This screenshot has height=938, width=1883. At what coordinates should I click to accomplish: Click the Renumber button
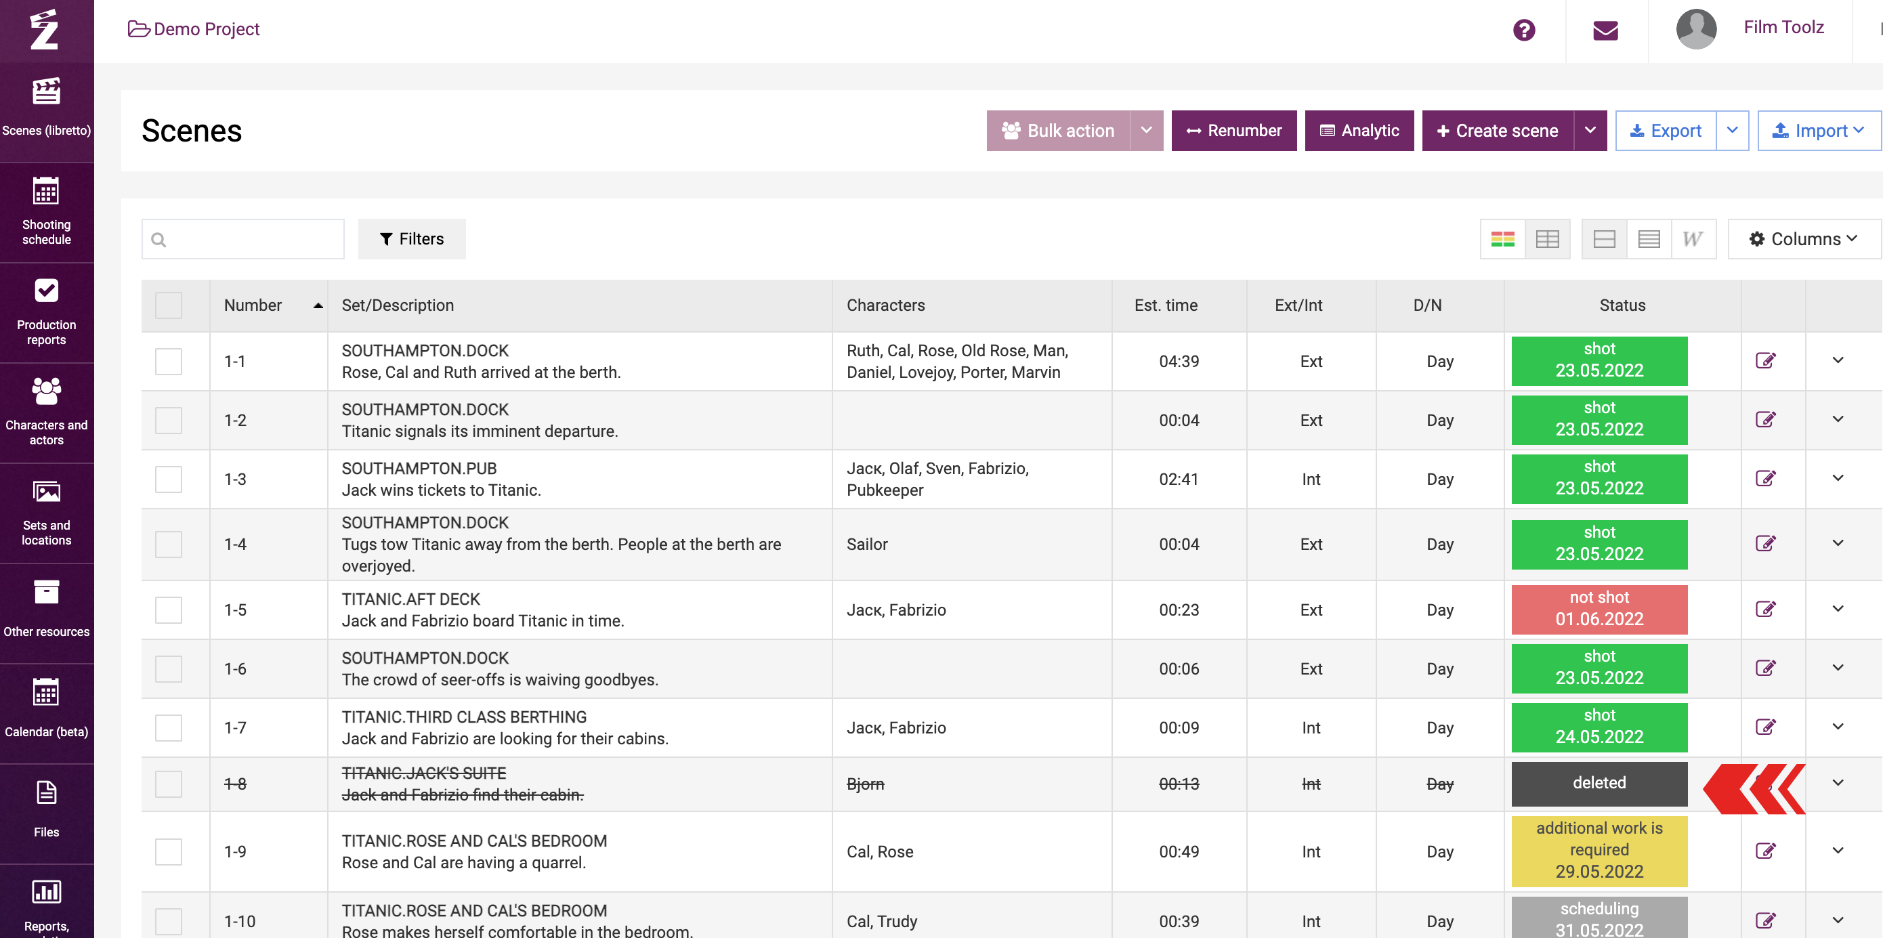click(1233, 131)
